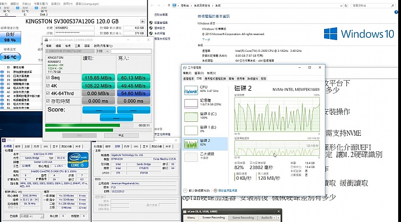Open the CPU-Z processor selection dropdown
Image resolution: width=401 pixels, height=222 pixels.
pos(32,216)
